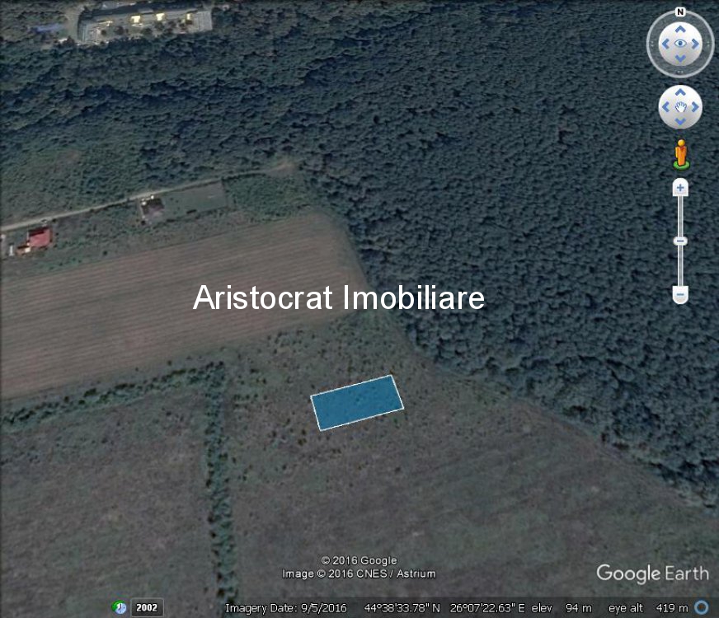
Task: Pan map right with move joystick arrow
Action: point(695,107)
